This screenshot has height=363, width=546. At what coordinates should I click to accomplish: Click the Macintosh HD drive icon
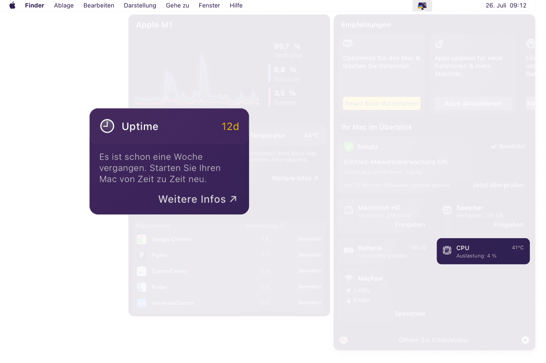tap(349, 210)
